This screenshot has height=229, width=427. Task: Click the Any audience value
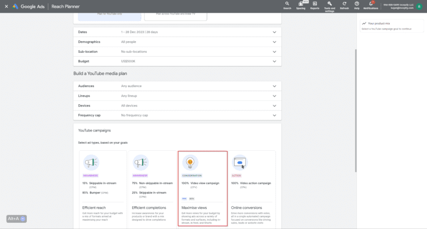131,86
